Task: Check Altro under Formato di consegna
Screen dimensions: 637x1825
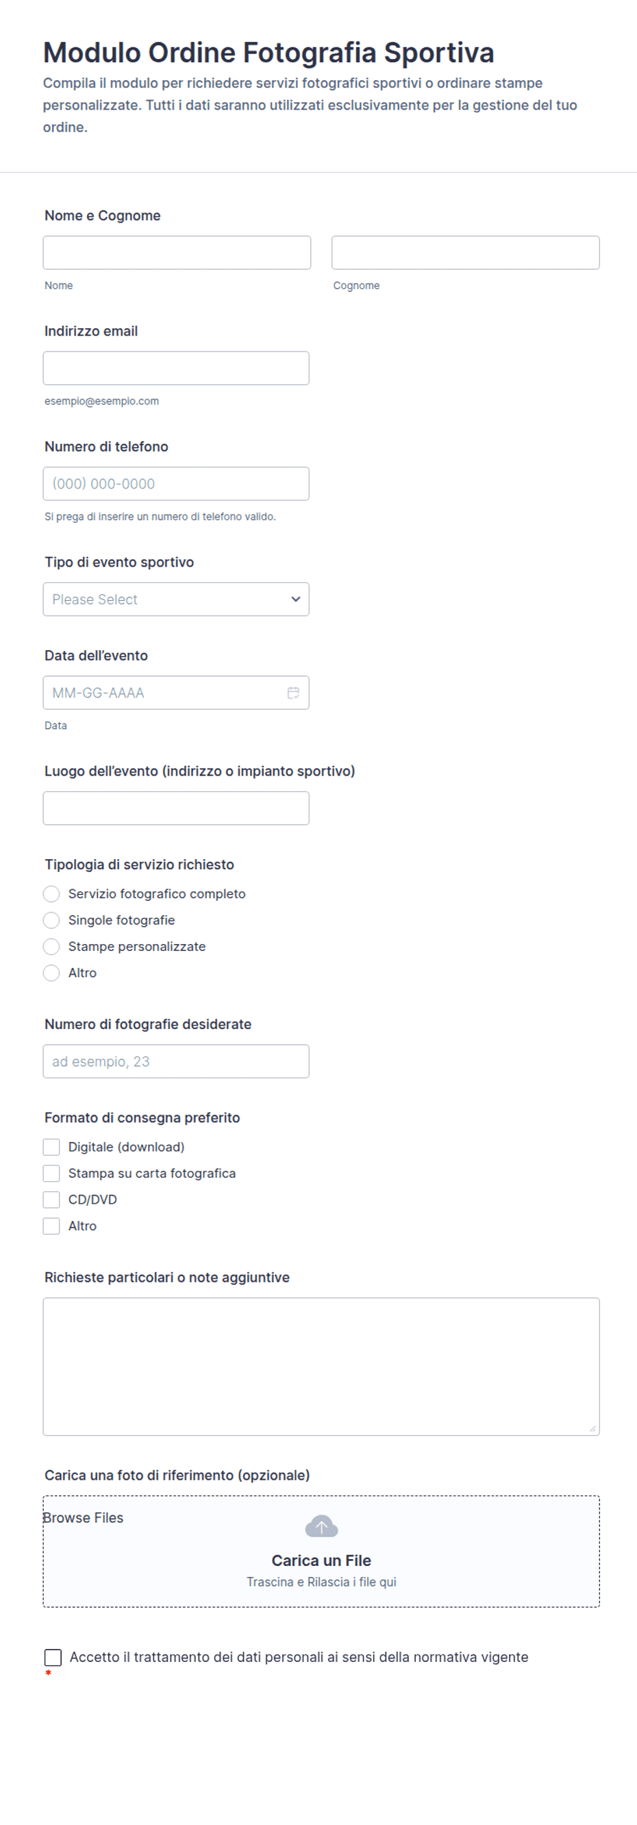Action: 52,1226
